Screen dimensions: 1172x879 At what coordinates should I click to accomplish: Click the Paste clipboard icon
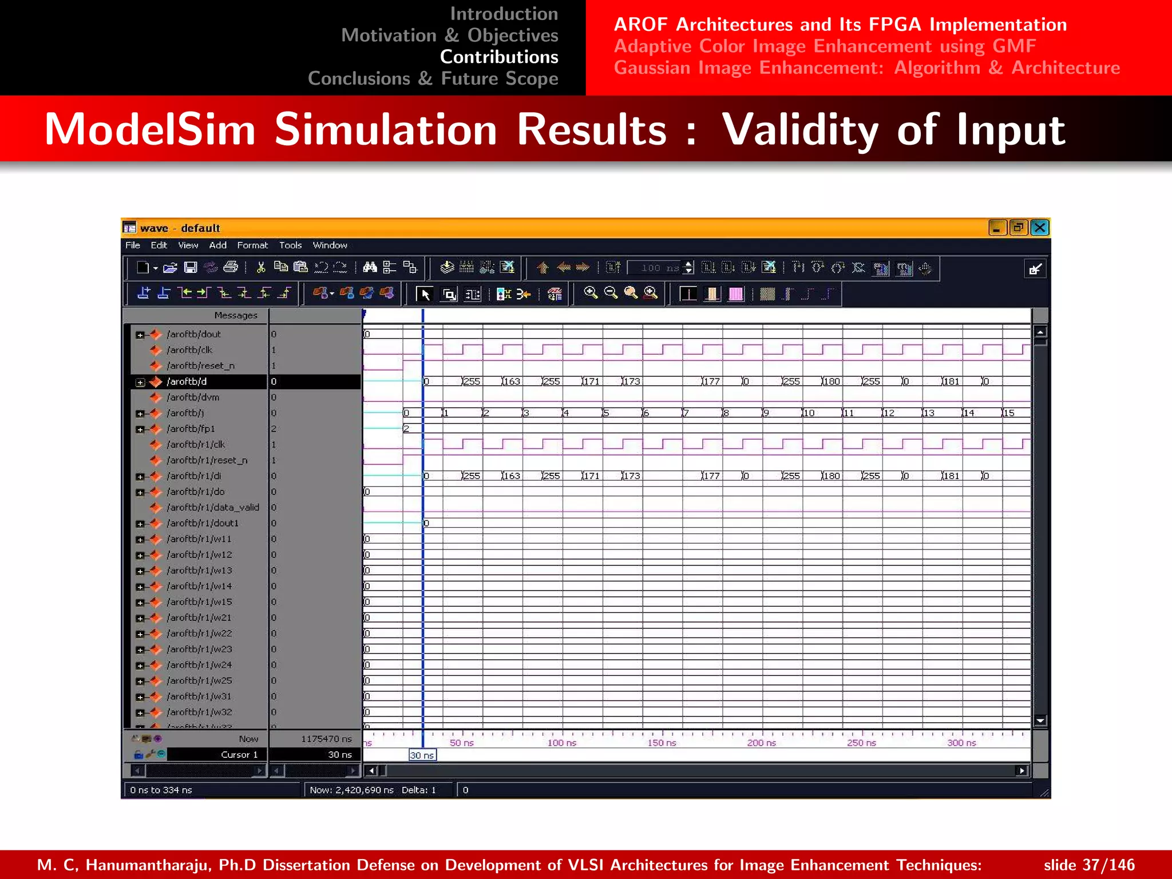(x=300, y=267)
